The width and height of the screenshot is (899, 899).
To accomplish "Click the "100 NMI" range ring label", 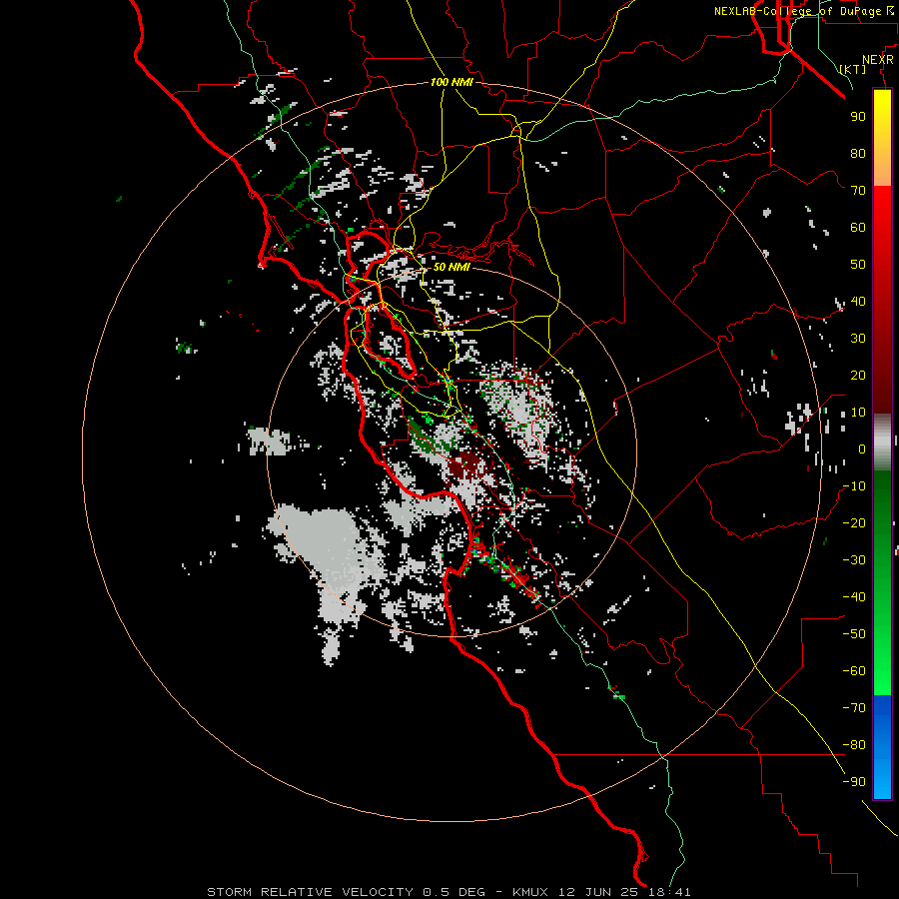I will pos(451,82).
